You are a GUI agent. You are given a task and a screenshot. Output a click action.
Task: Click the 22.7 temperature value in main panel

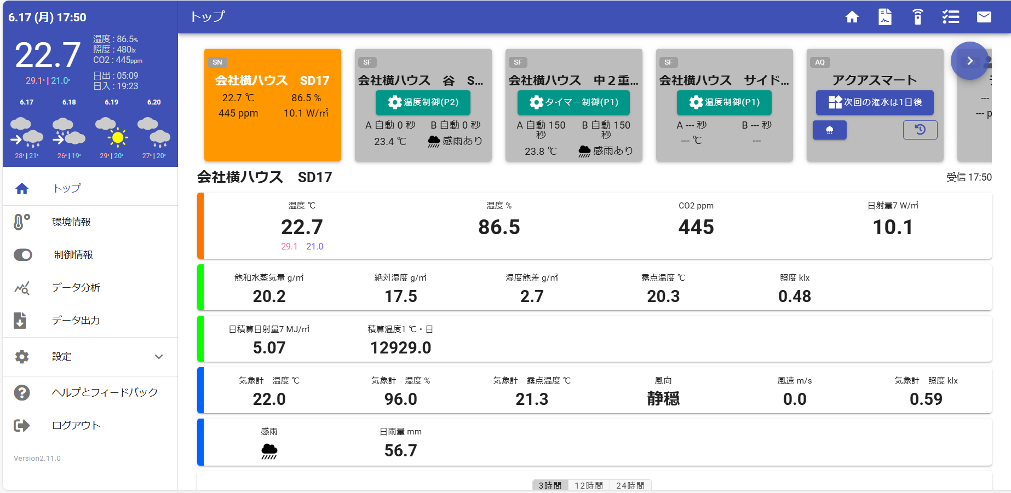[x=302, y=227]
